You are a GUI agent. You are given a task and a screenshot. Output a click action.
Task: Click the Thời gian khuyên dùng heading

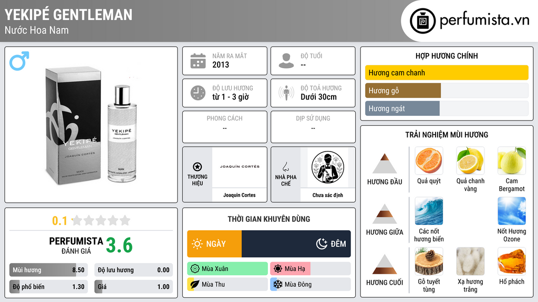(x=269, y=219)
